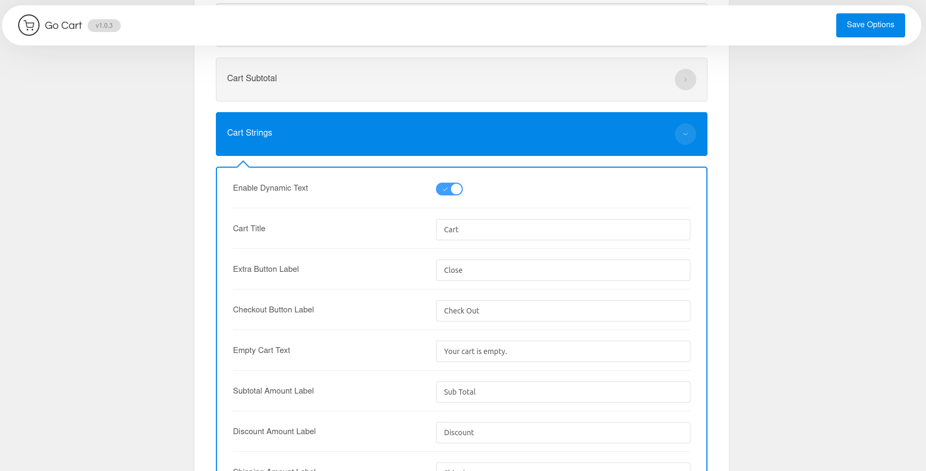Viewport: 926px width, 471px height.
Task: Click the Go Cart title text
Action: coord(63,26)
